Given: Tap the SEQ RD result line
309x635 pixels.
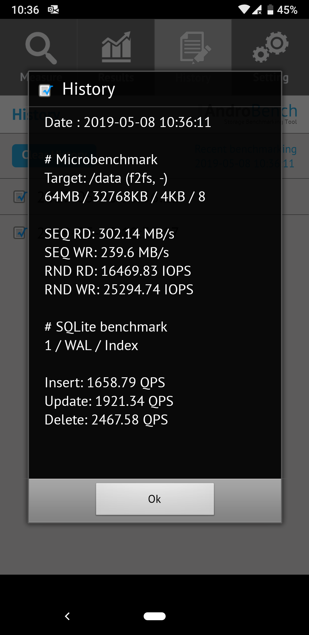Looking at the screenshot, I should click(x=110, y=234).
